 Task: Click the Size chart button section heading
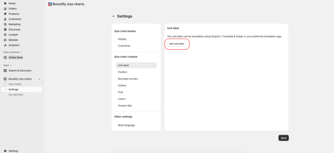coord(125,31)
